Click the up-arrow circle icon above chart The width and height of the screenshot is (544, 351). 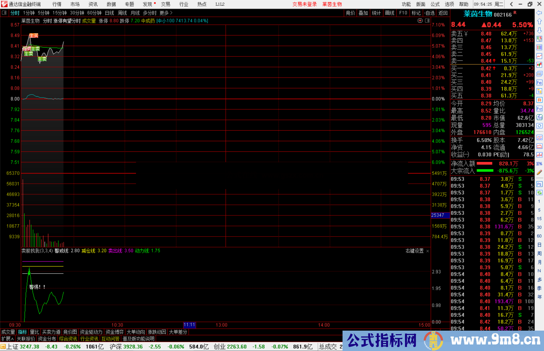click(x=420, y=21)
